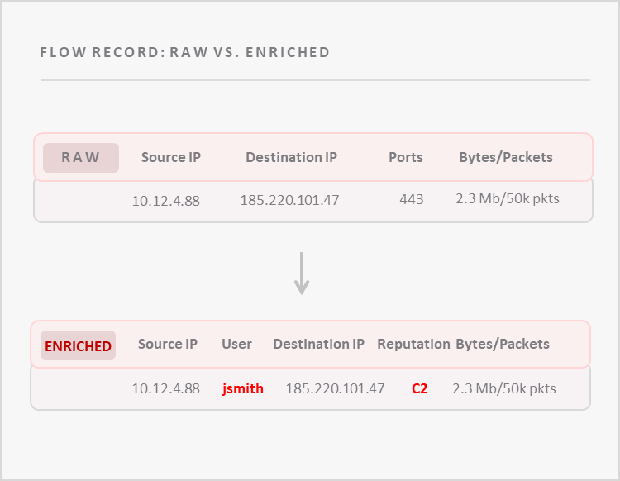The width and height of the screenshot is (620, 481).
Task: Select 185.220.101.47 in the ENRICHED record
Action: 335,388
